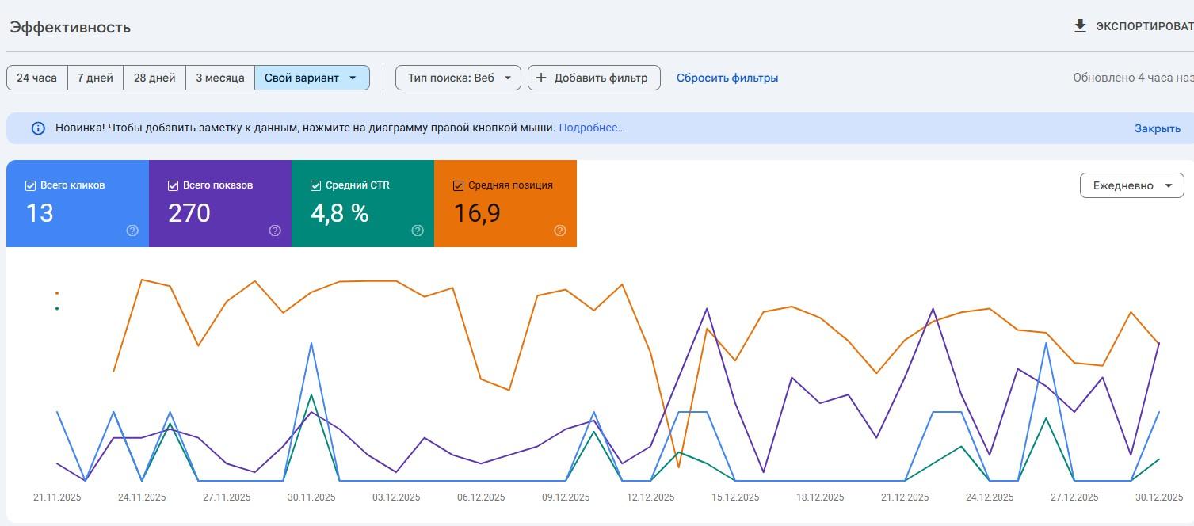Toggle the Средний CTR checkbox

[315, 185]
